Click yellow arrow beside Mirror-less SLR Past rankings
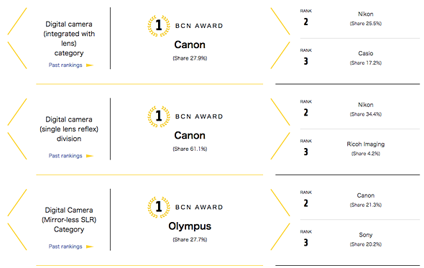This screenshot has width=424, height=268. point(90,246)
